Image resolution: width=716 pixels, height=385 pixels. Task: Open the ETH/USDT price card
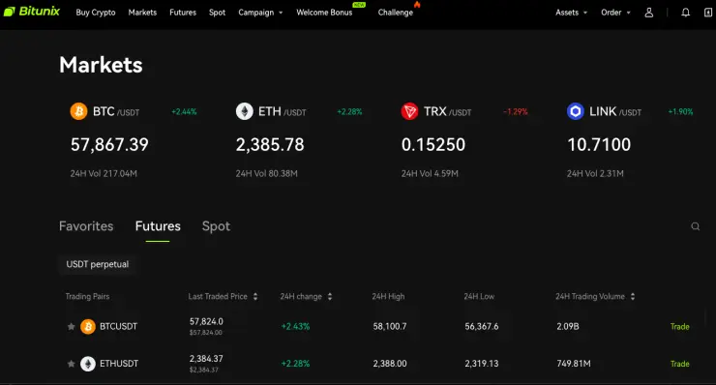(x=299, y=140)
